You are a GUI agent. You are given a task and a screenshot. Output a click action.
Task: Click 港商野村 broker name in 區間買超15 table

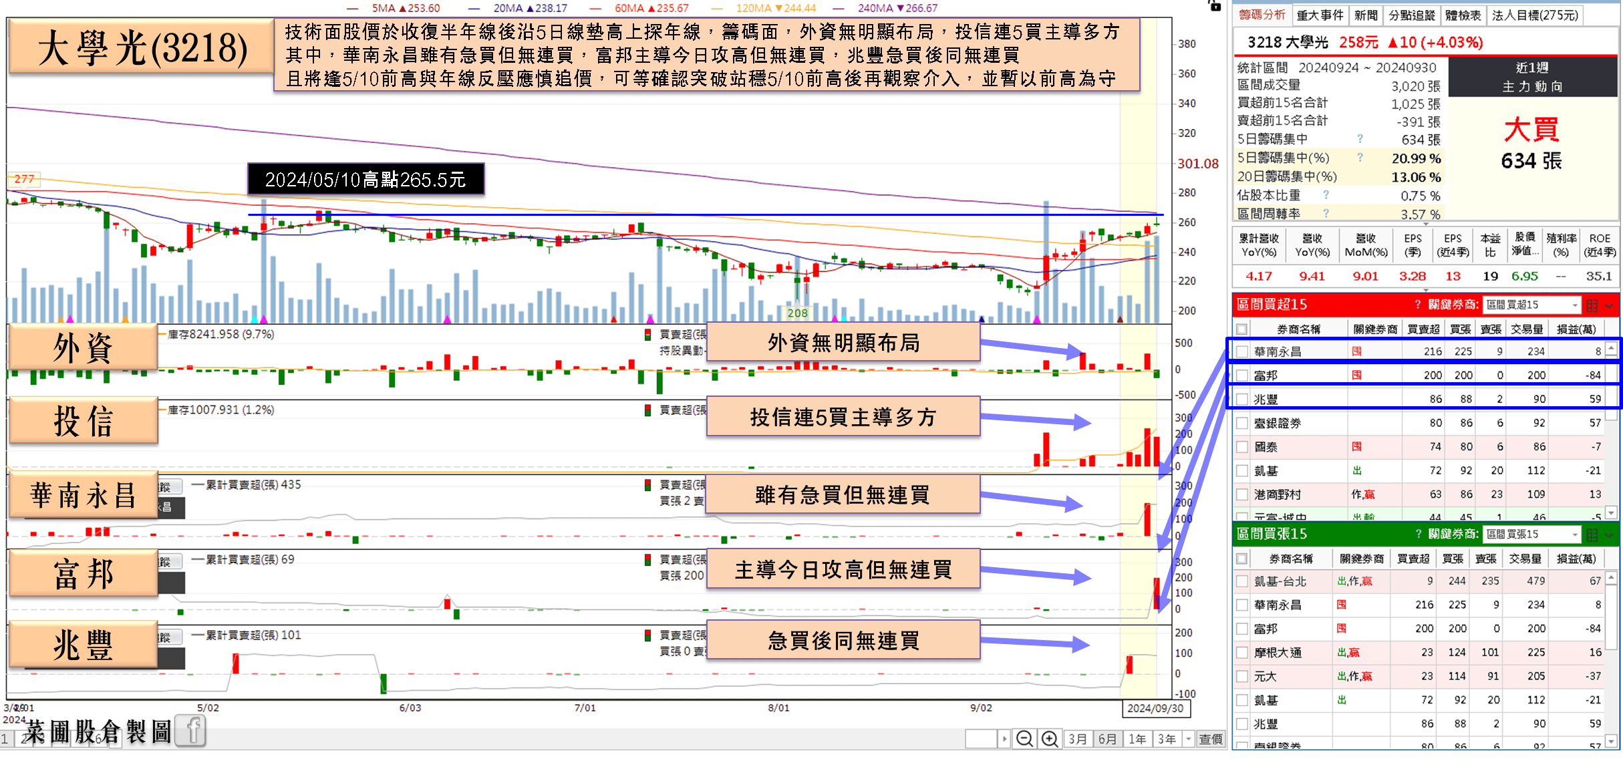(x=1278, y=494)
